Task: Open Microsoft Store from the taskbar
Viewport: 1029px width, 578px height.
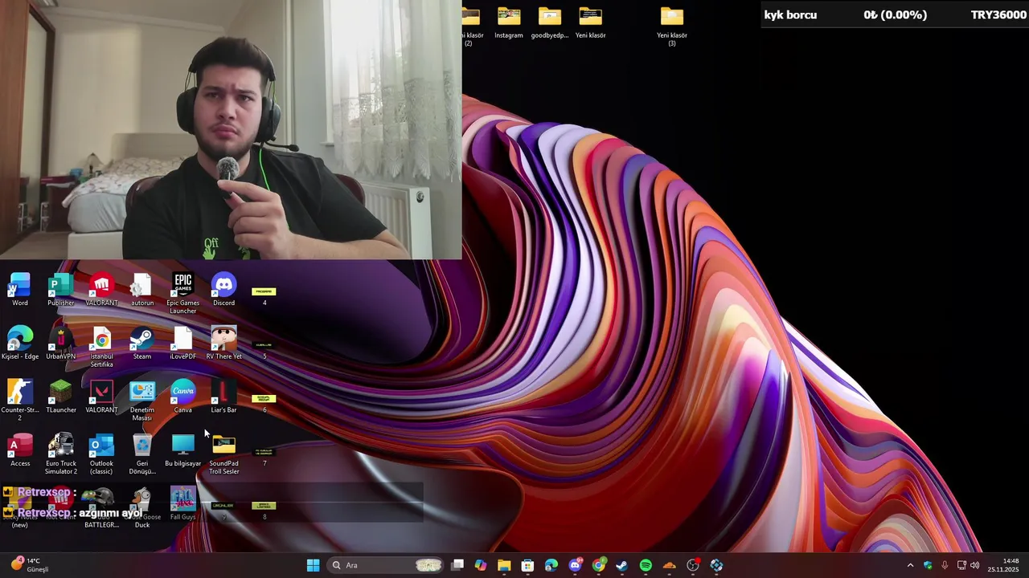Action: pyautogui.click(x=527, y=565)
